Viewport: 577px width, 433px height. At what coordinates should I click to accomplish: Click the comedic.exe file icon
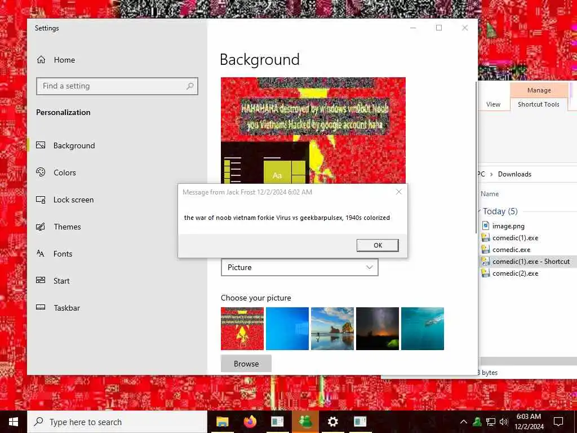pyautogui.click(x=486, y=250)
